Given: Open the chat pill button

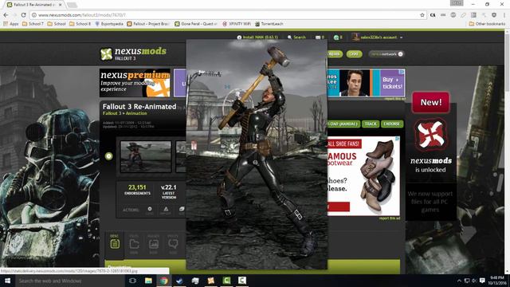Looking at the screenshot, I should click(x=354, y=54).
